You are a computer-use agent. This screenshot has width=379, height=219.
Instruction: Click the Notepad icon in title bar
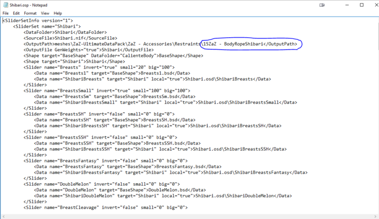pyautogui.click(x=6, y=5)
